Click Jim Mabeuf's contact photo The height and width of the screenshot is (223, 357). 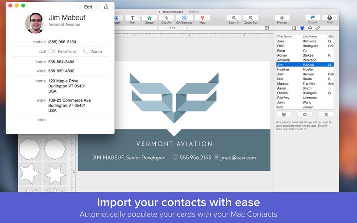[x=35, y=23]
